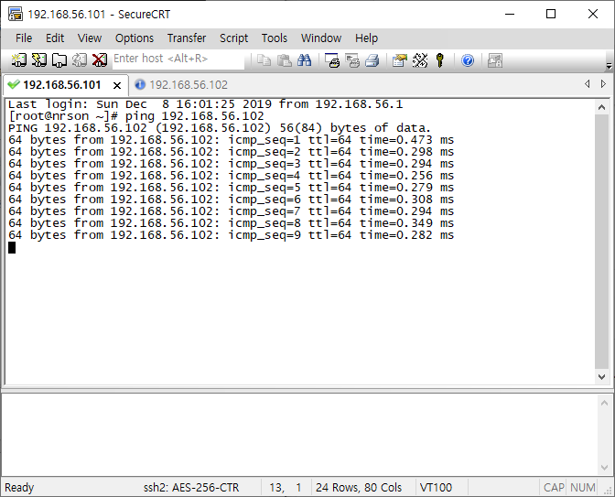Click the Connect toolbar icon
615x497 pixels.
[x=18, y=60]
